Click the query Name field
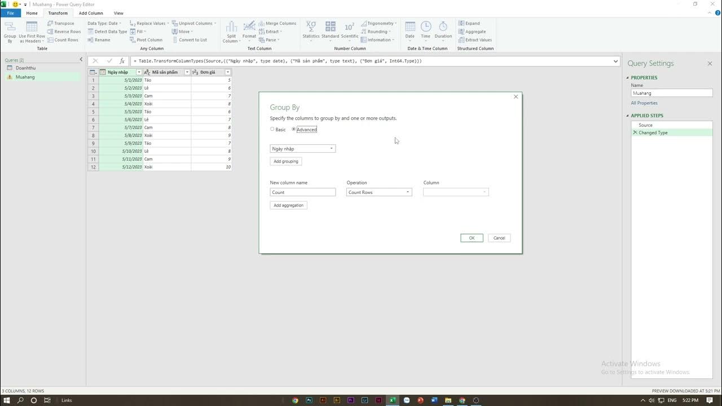This screenshot has width=722, height=406. (671, 93)
